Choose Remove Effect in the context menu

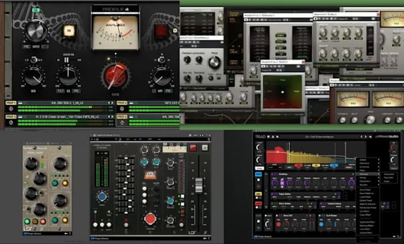(x=367, y=226)
